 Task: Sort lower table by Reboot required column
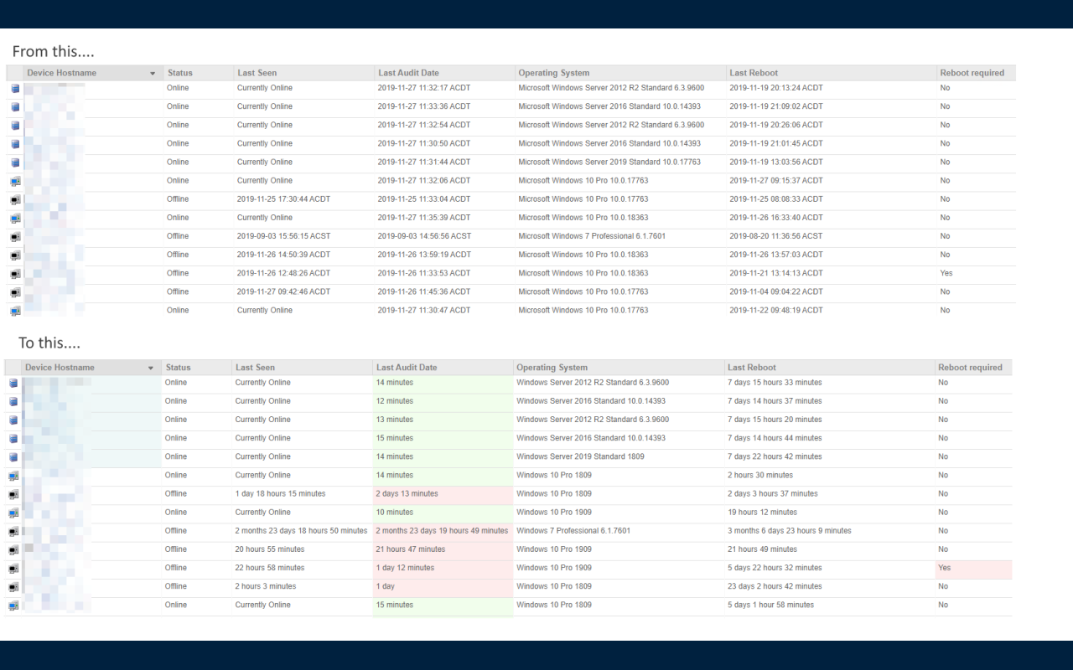(971, 368)
